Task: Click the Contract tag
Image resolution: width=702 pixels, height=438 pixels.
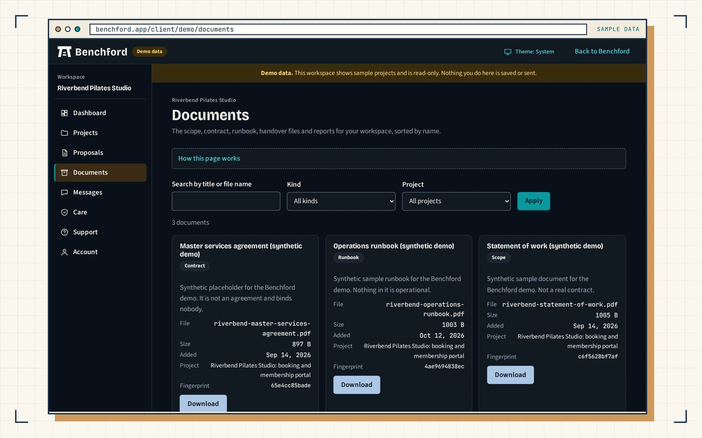Action: (195, 266)
